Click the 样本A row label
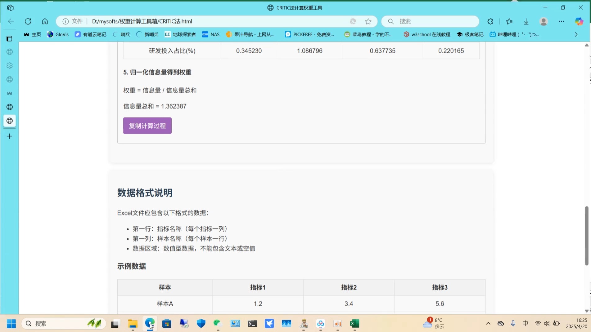Screen dimensions: 591x332 point(165,303)
